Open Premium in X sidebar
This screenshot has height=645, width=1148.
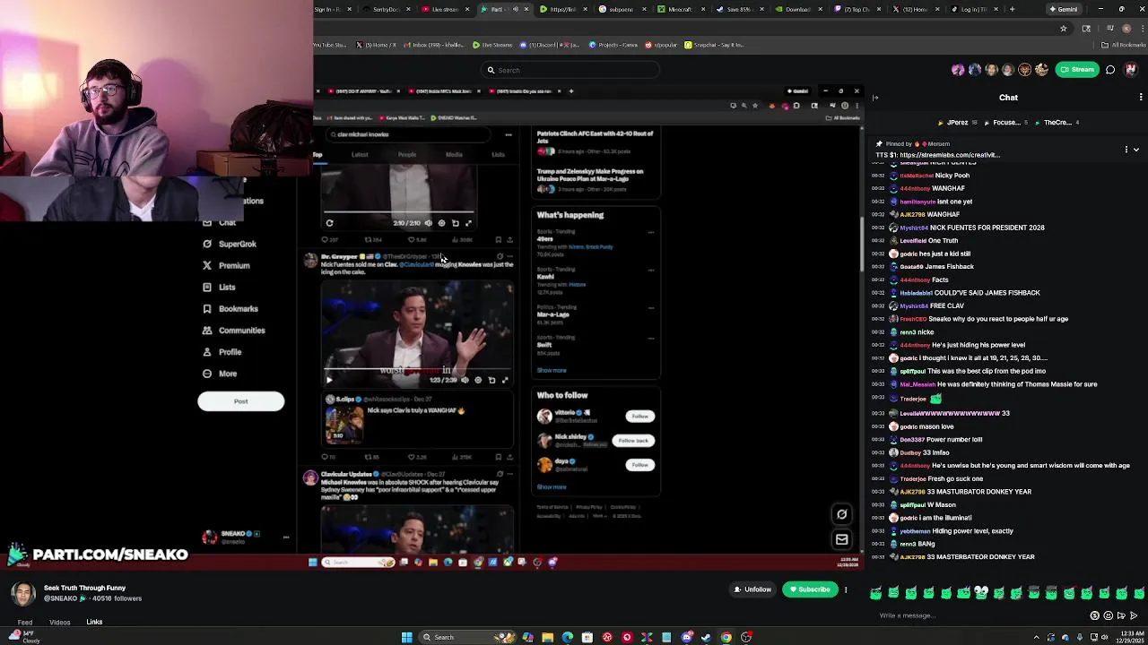[226, 265]
